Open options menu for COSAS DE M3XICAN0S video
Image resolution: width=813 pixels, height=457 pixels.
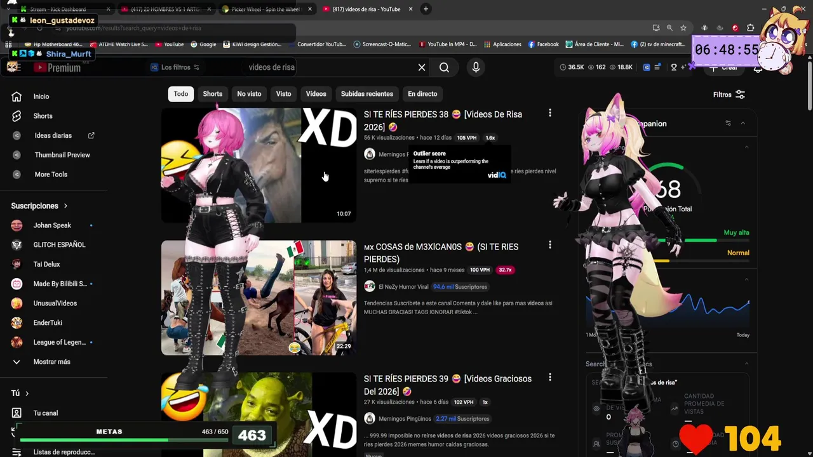point(550,245)
